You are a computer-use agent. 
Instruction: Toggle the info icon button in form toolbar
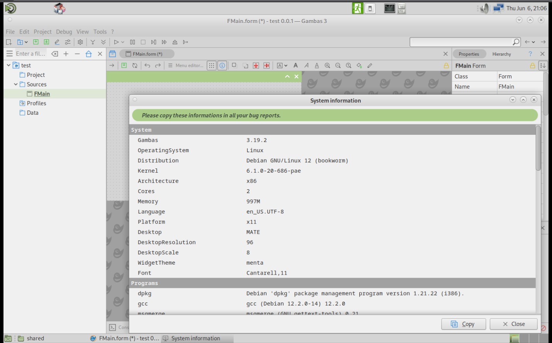(x=222, y=66)
